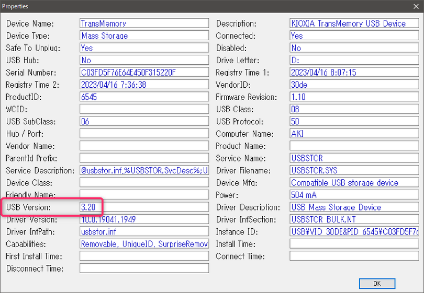Click the empty Install Time field
The image size is (424, 293).
(x=354, y=244)
